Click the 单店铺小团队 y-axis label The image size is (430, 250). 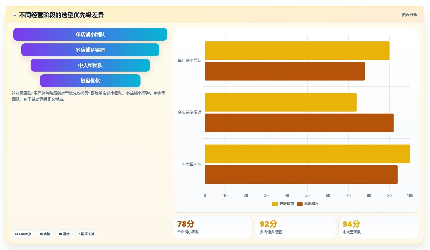click(190, 60)
